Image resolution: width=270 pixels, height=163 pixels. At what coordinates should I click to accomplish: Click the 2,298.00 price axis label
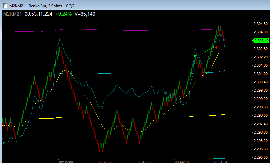coord(261,115)
